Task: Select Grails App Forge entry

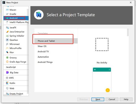Action: [x=16, y=62]
